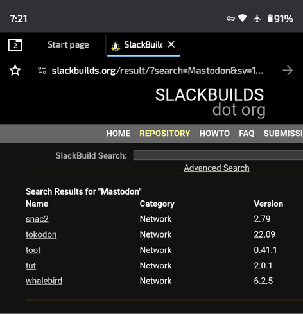
Task: Tap the forward arrow in address bar
Action: [x=288, y=71]
